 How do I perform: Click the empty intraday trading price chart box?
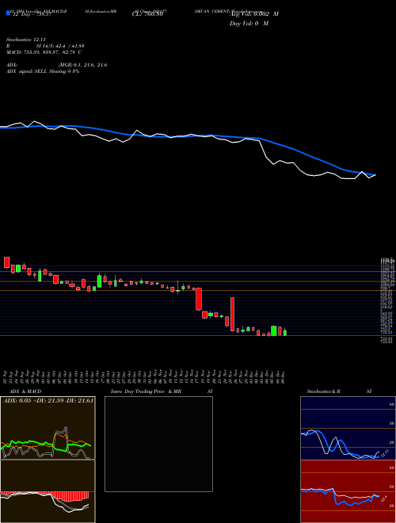pos(158,444)
